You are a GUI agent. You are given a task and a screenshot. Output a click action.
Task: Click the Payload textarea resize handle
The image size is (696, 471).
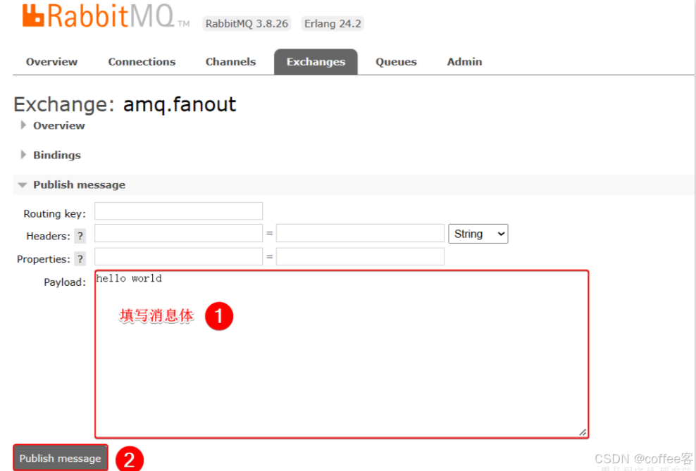[x=583, y=432]
